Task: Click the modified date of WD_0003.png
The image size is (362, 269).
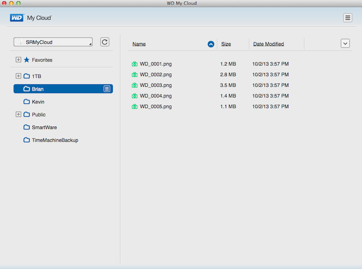Action: point(270,85)
